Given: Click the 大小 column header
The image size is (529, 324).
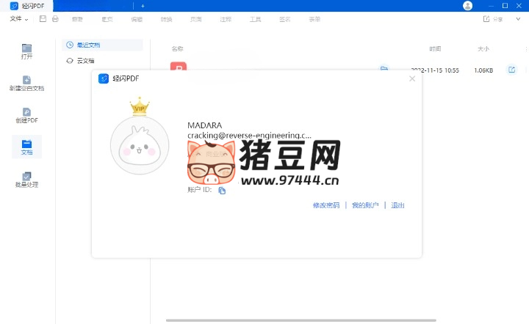Looking at the screenshot, I should pos(483,49).
